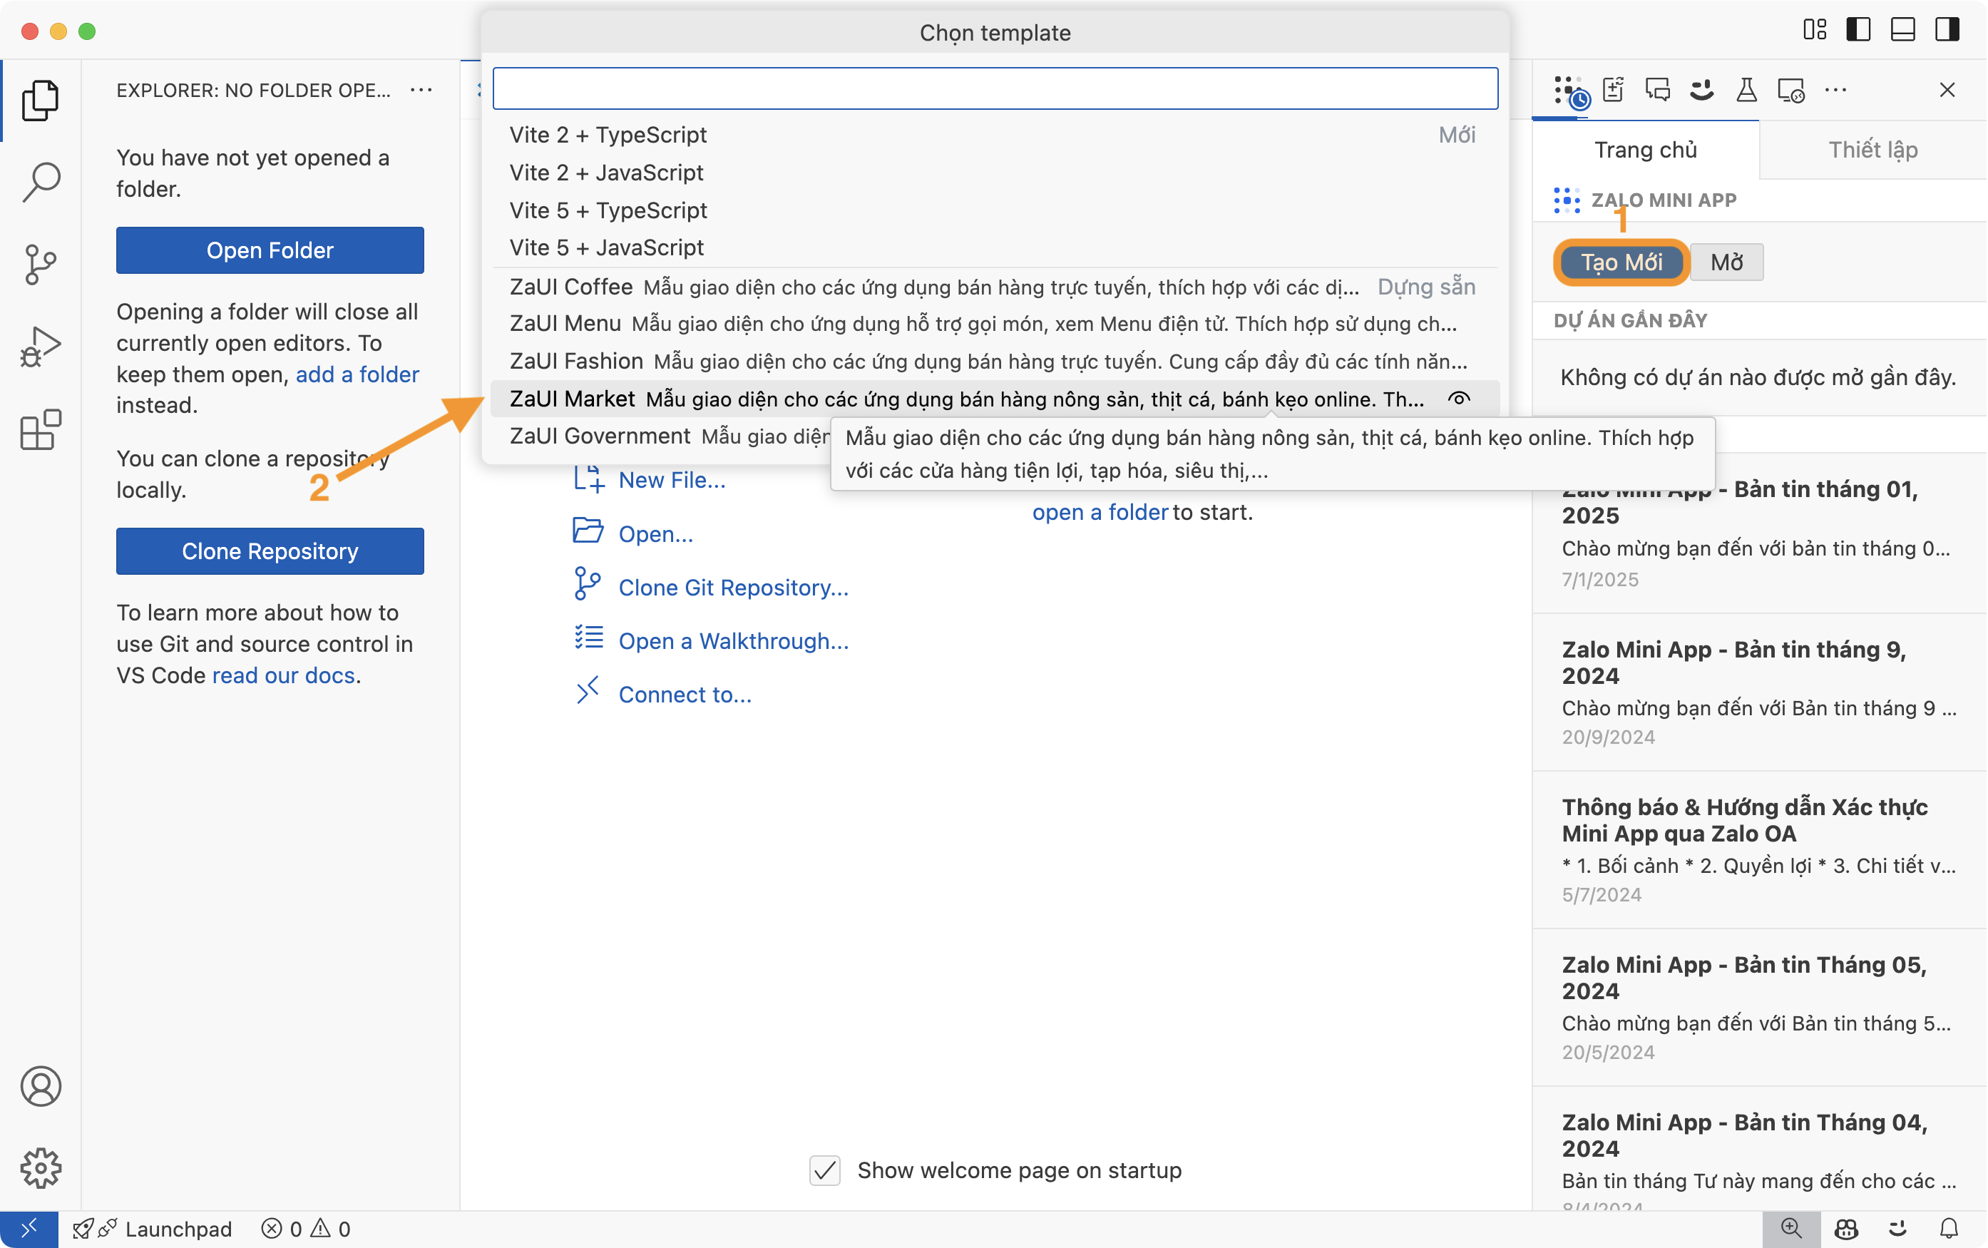
Task: Open Thông báo & Hướng dẫn Xác thực news
Action: tap(1758, 849)
